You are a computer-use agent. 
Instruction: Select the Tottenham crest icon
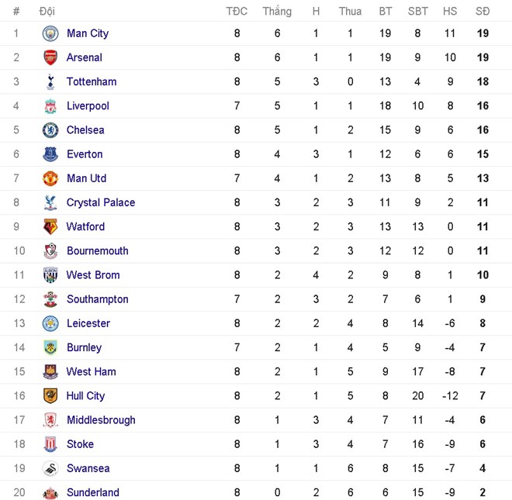click(x=50, y=81)
